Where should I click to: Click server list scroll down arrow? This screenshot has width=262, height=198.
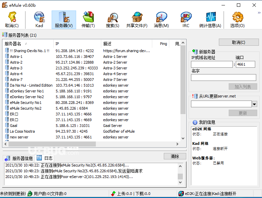click(183, 138)
